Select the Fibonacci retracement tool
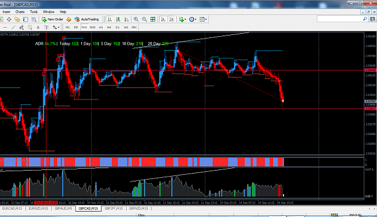This screenshot has height=217, width=377. point(30,27)
